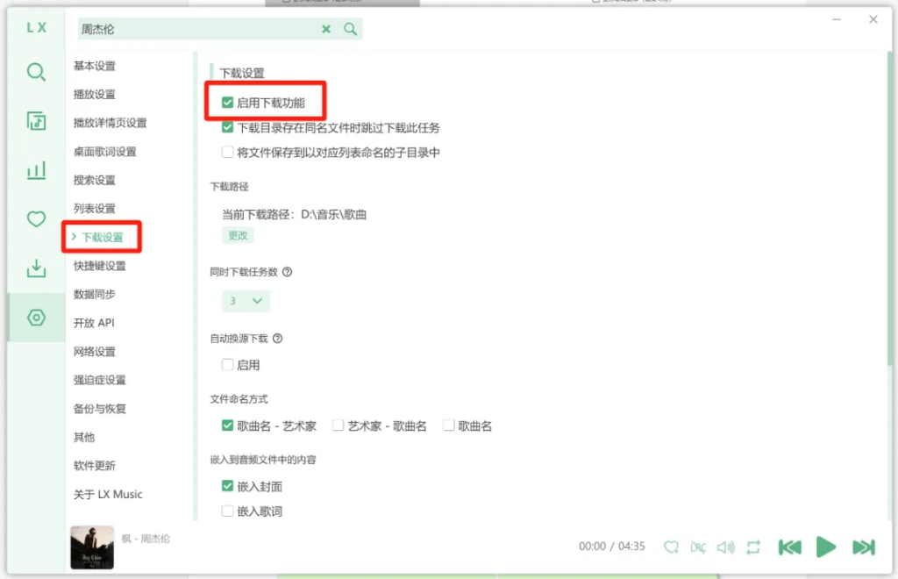Click help icon next to 自动换源下载

pos(278,339)
